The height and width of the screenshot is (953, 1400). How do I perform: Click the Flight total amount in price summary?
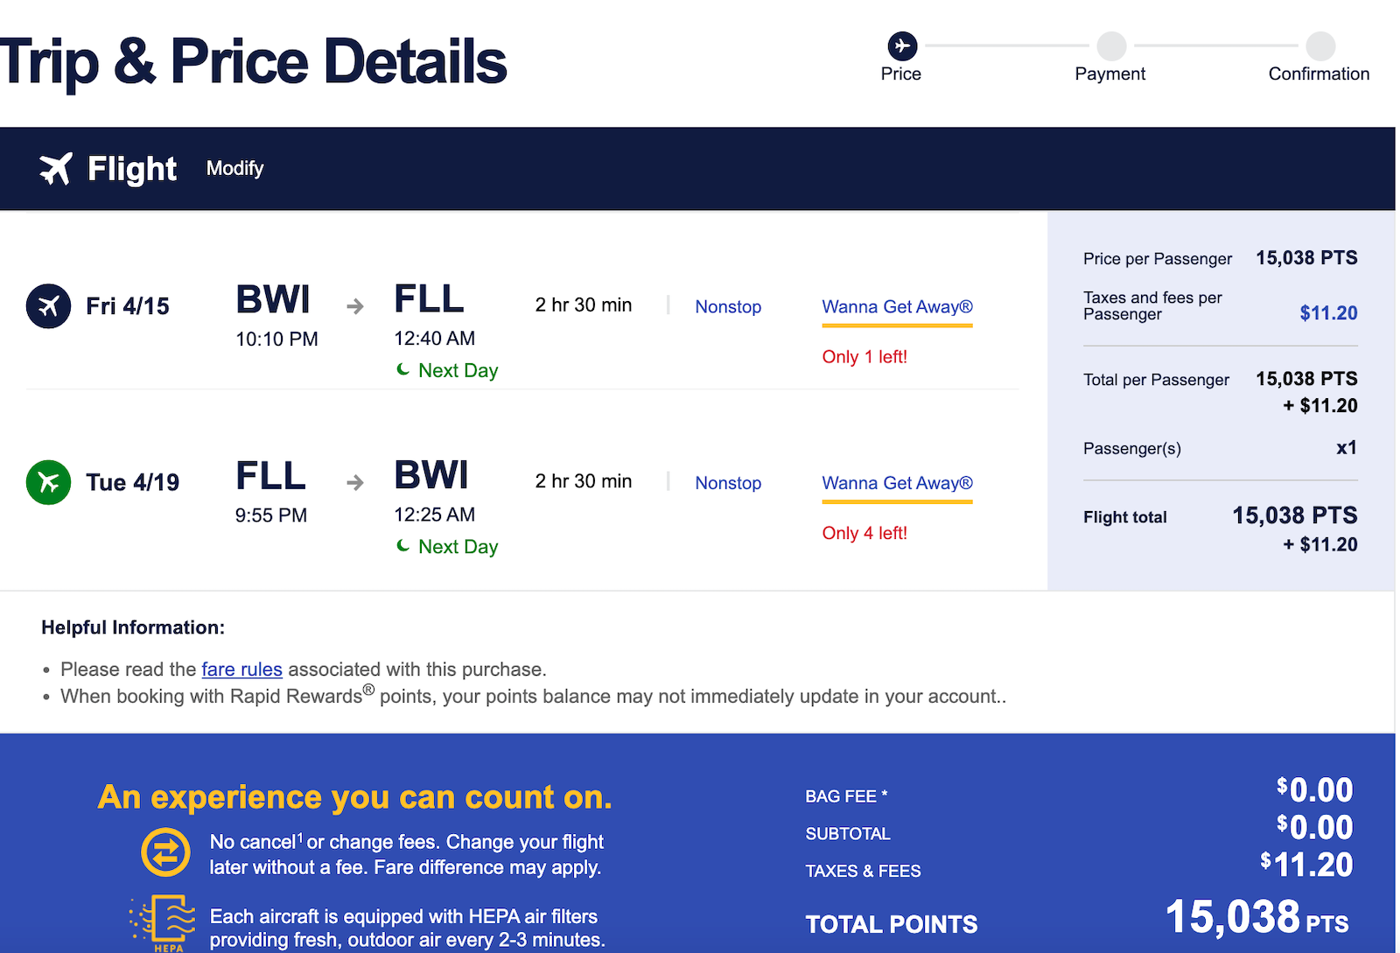(1294, 515)
